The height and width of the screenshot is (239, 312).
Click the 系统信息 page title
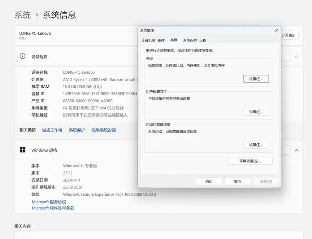pyautogui.click(x=59, y=15)
